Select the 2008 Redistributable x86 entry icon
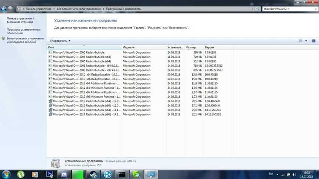 [50, 70]
